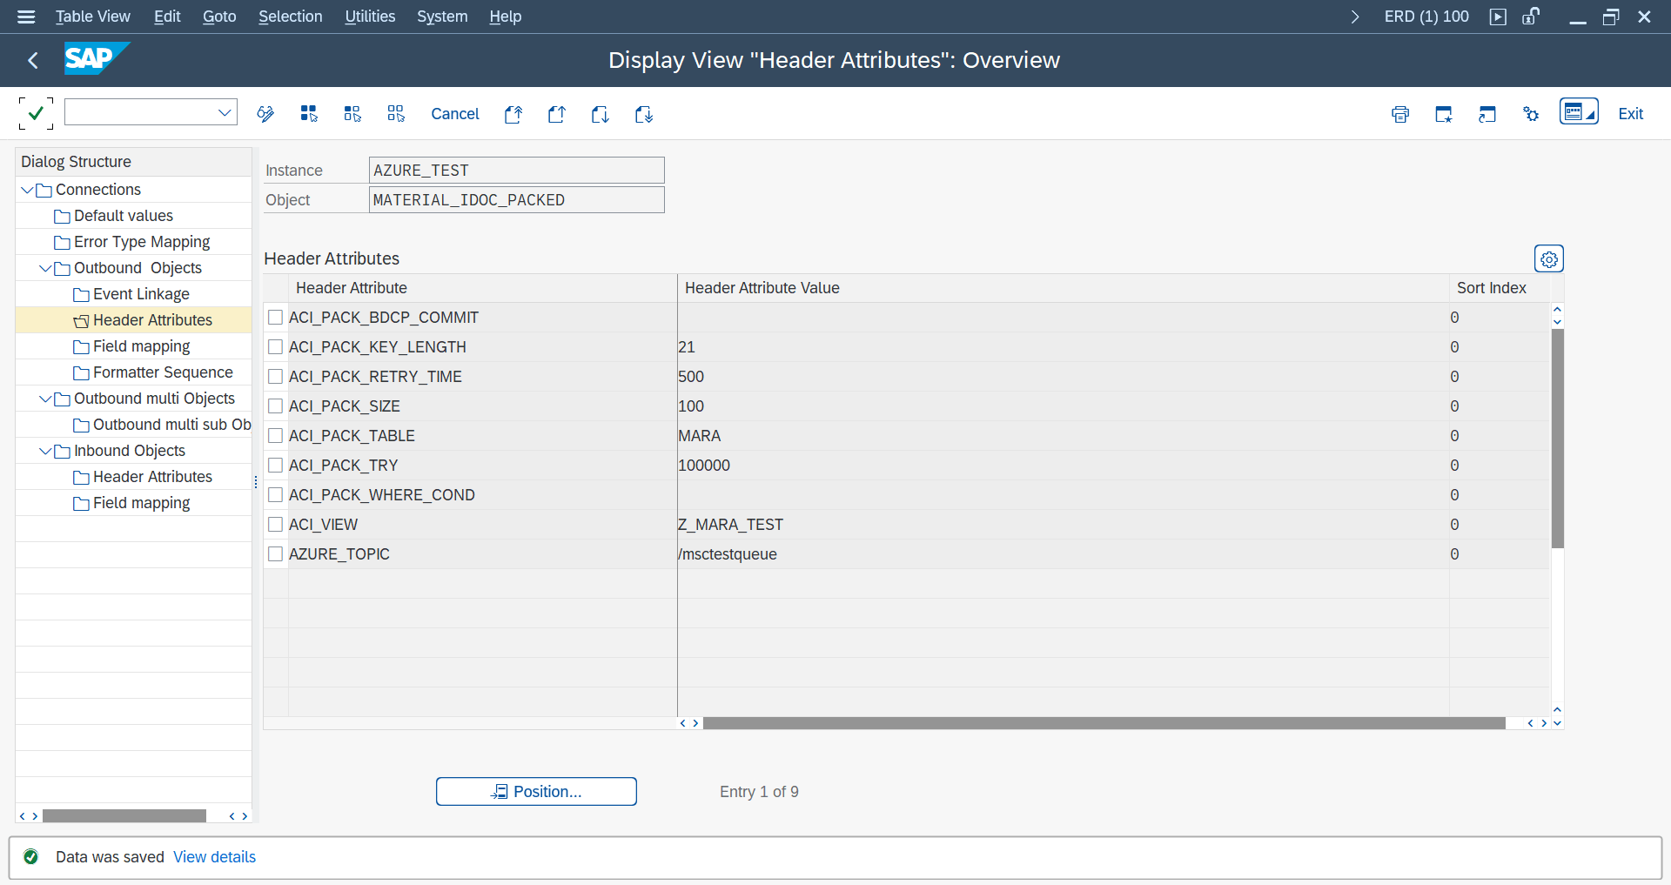Open the System menu
This screenshot has width=1671, height=885.
tap(442, 17)
